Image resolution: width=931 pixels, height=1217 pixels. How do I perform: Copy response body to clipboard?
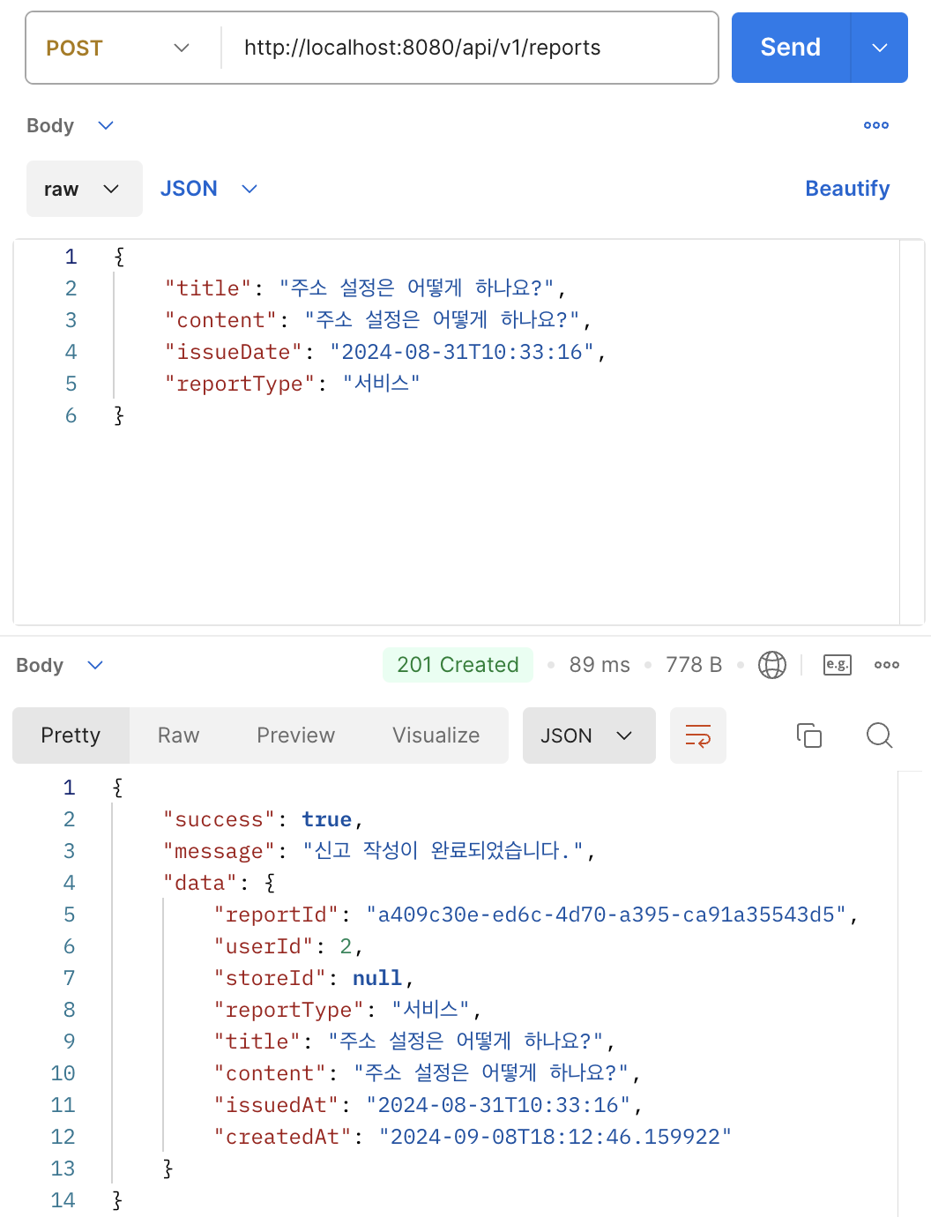[x=808, y=735]
